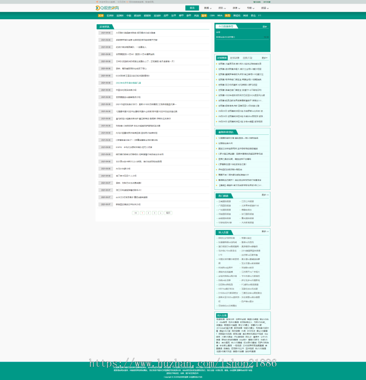Jump to last page with 尾页
Image resolution: width=366 pixels, height=380 pixels.
(168, 213)
